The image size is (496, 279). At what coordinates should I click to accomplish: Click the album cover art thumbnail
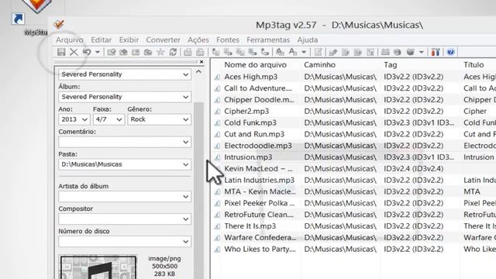(98, 267)
